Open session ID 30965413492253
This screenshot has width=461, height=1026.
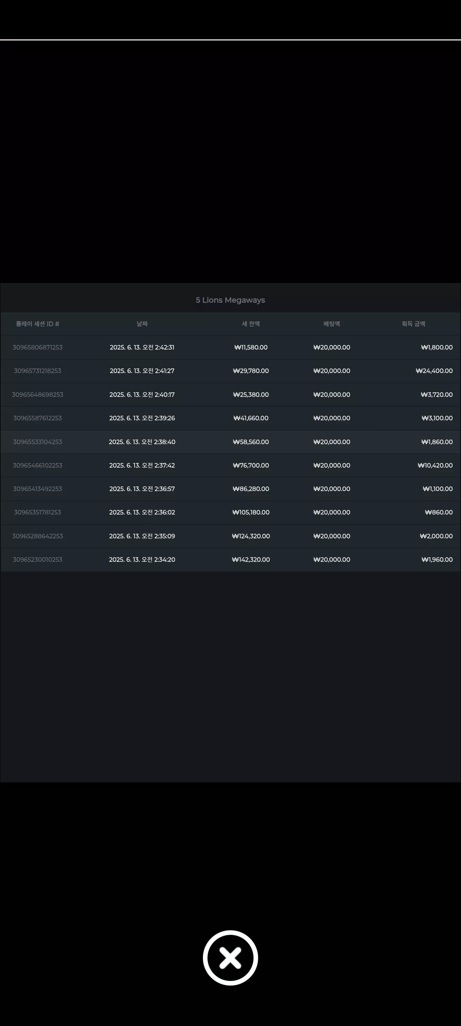[37, 489]
